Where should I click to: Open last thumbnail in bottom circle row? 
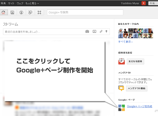151,36
